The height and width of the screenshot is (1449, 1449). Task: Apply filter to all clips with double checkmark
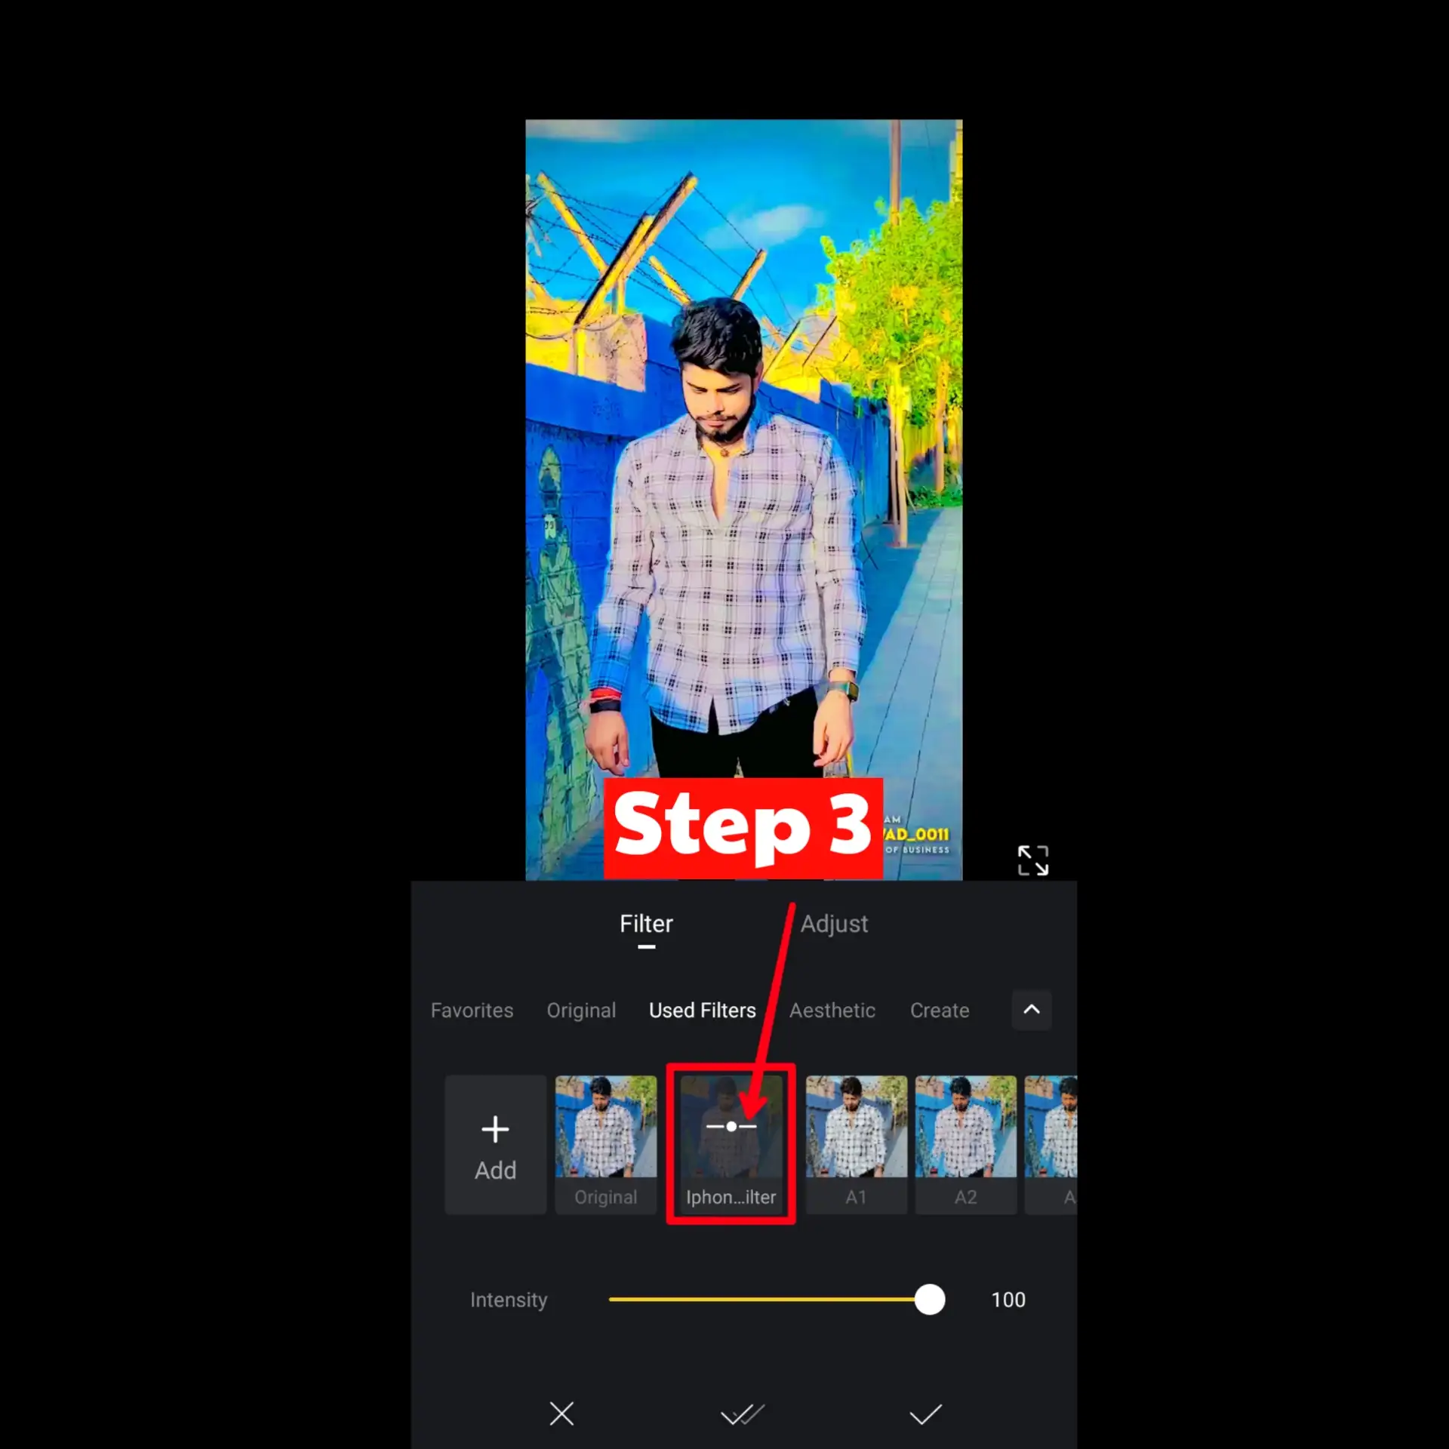point(743,1414)
